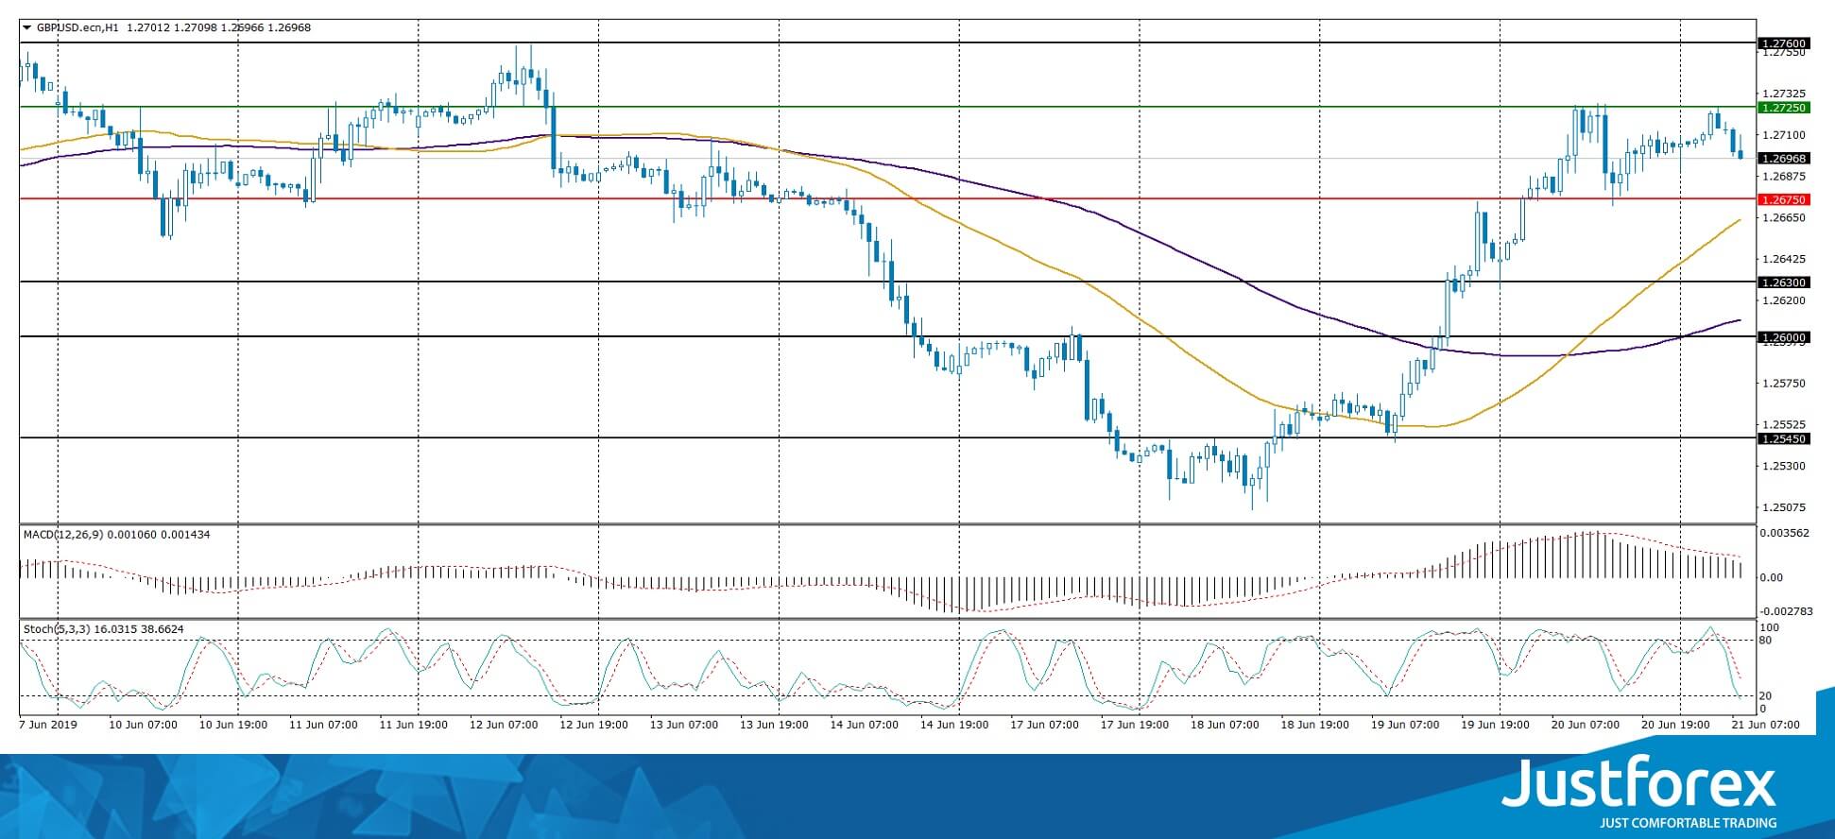The height and width of the screenshot is (839, 1835).
Task: Select the green 1.27250 price label
Action: pyautogui.click(x=1784, y=108)
